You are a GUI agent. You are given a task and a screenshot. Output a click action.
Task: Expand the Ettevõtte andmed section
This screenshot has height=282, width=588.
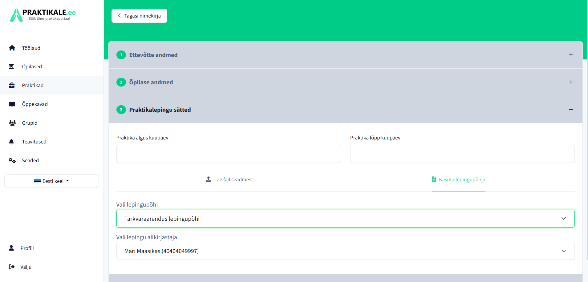(x=570, y=55)
